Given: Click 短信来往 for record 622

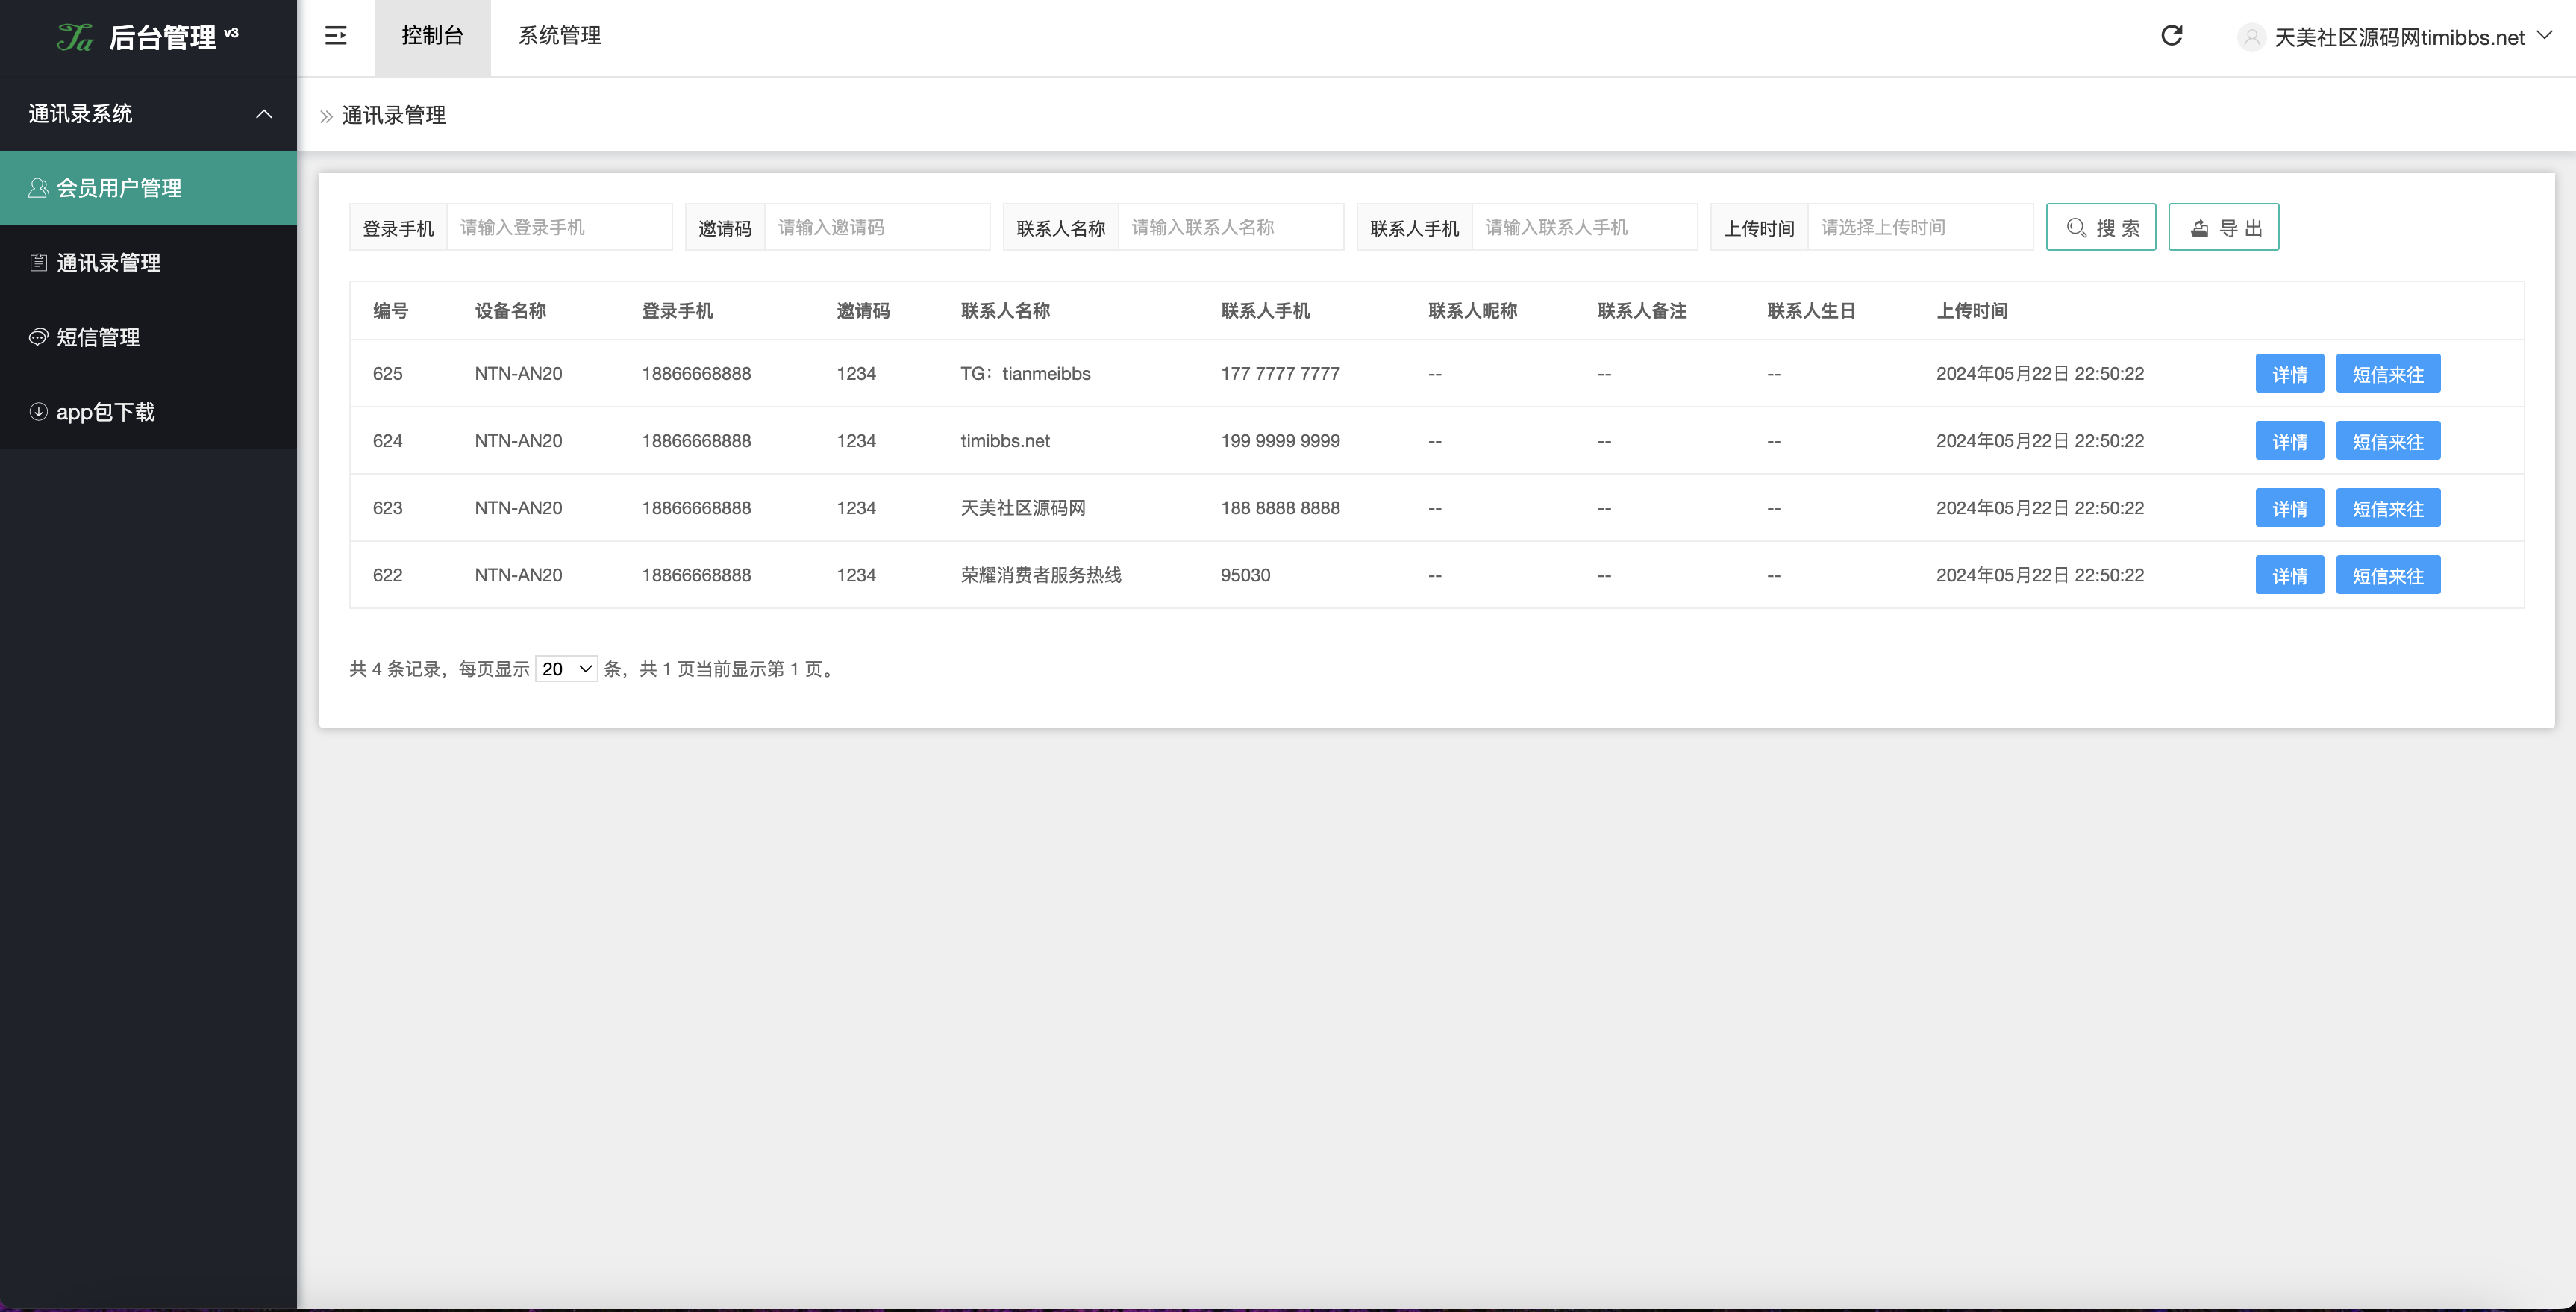Looking at the screenshot, I should (2388, 575).
